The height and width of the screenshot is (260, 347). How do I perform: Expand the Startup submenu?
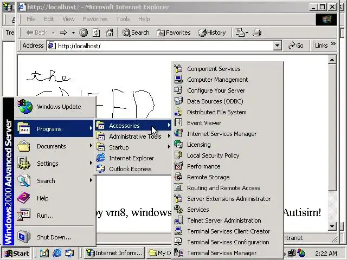tap(133, 147)
